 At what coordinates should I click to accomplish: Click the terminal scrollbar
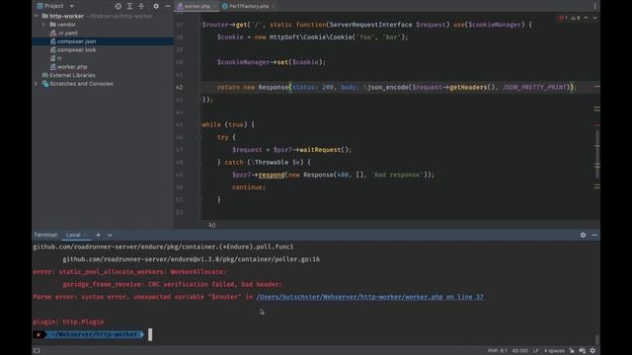click(596, 339)
